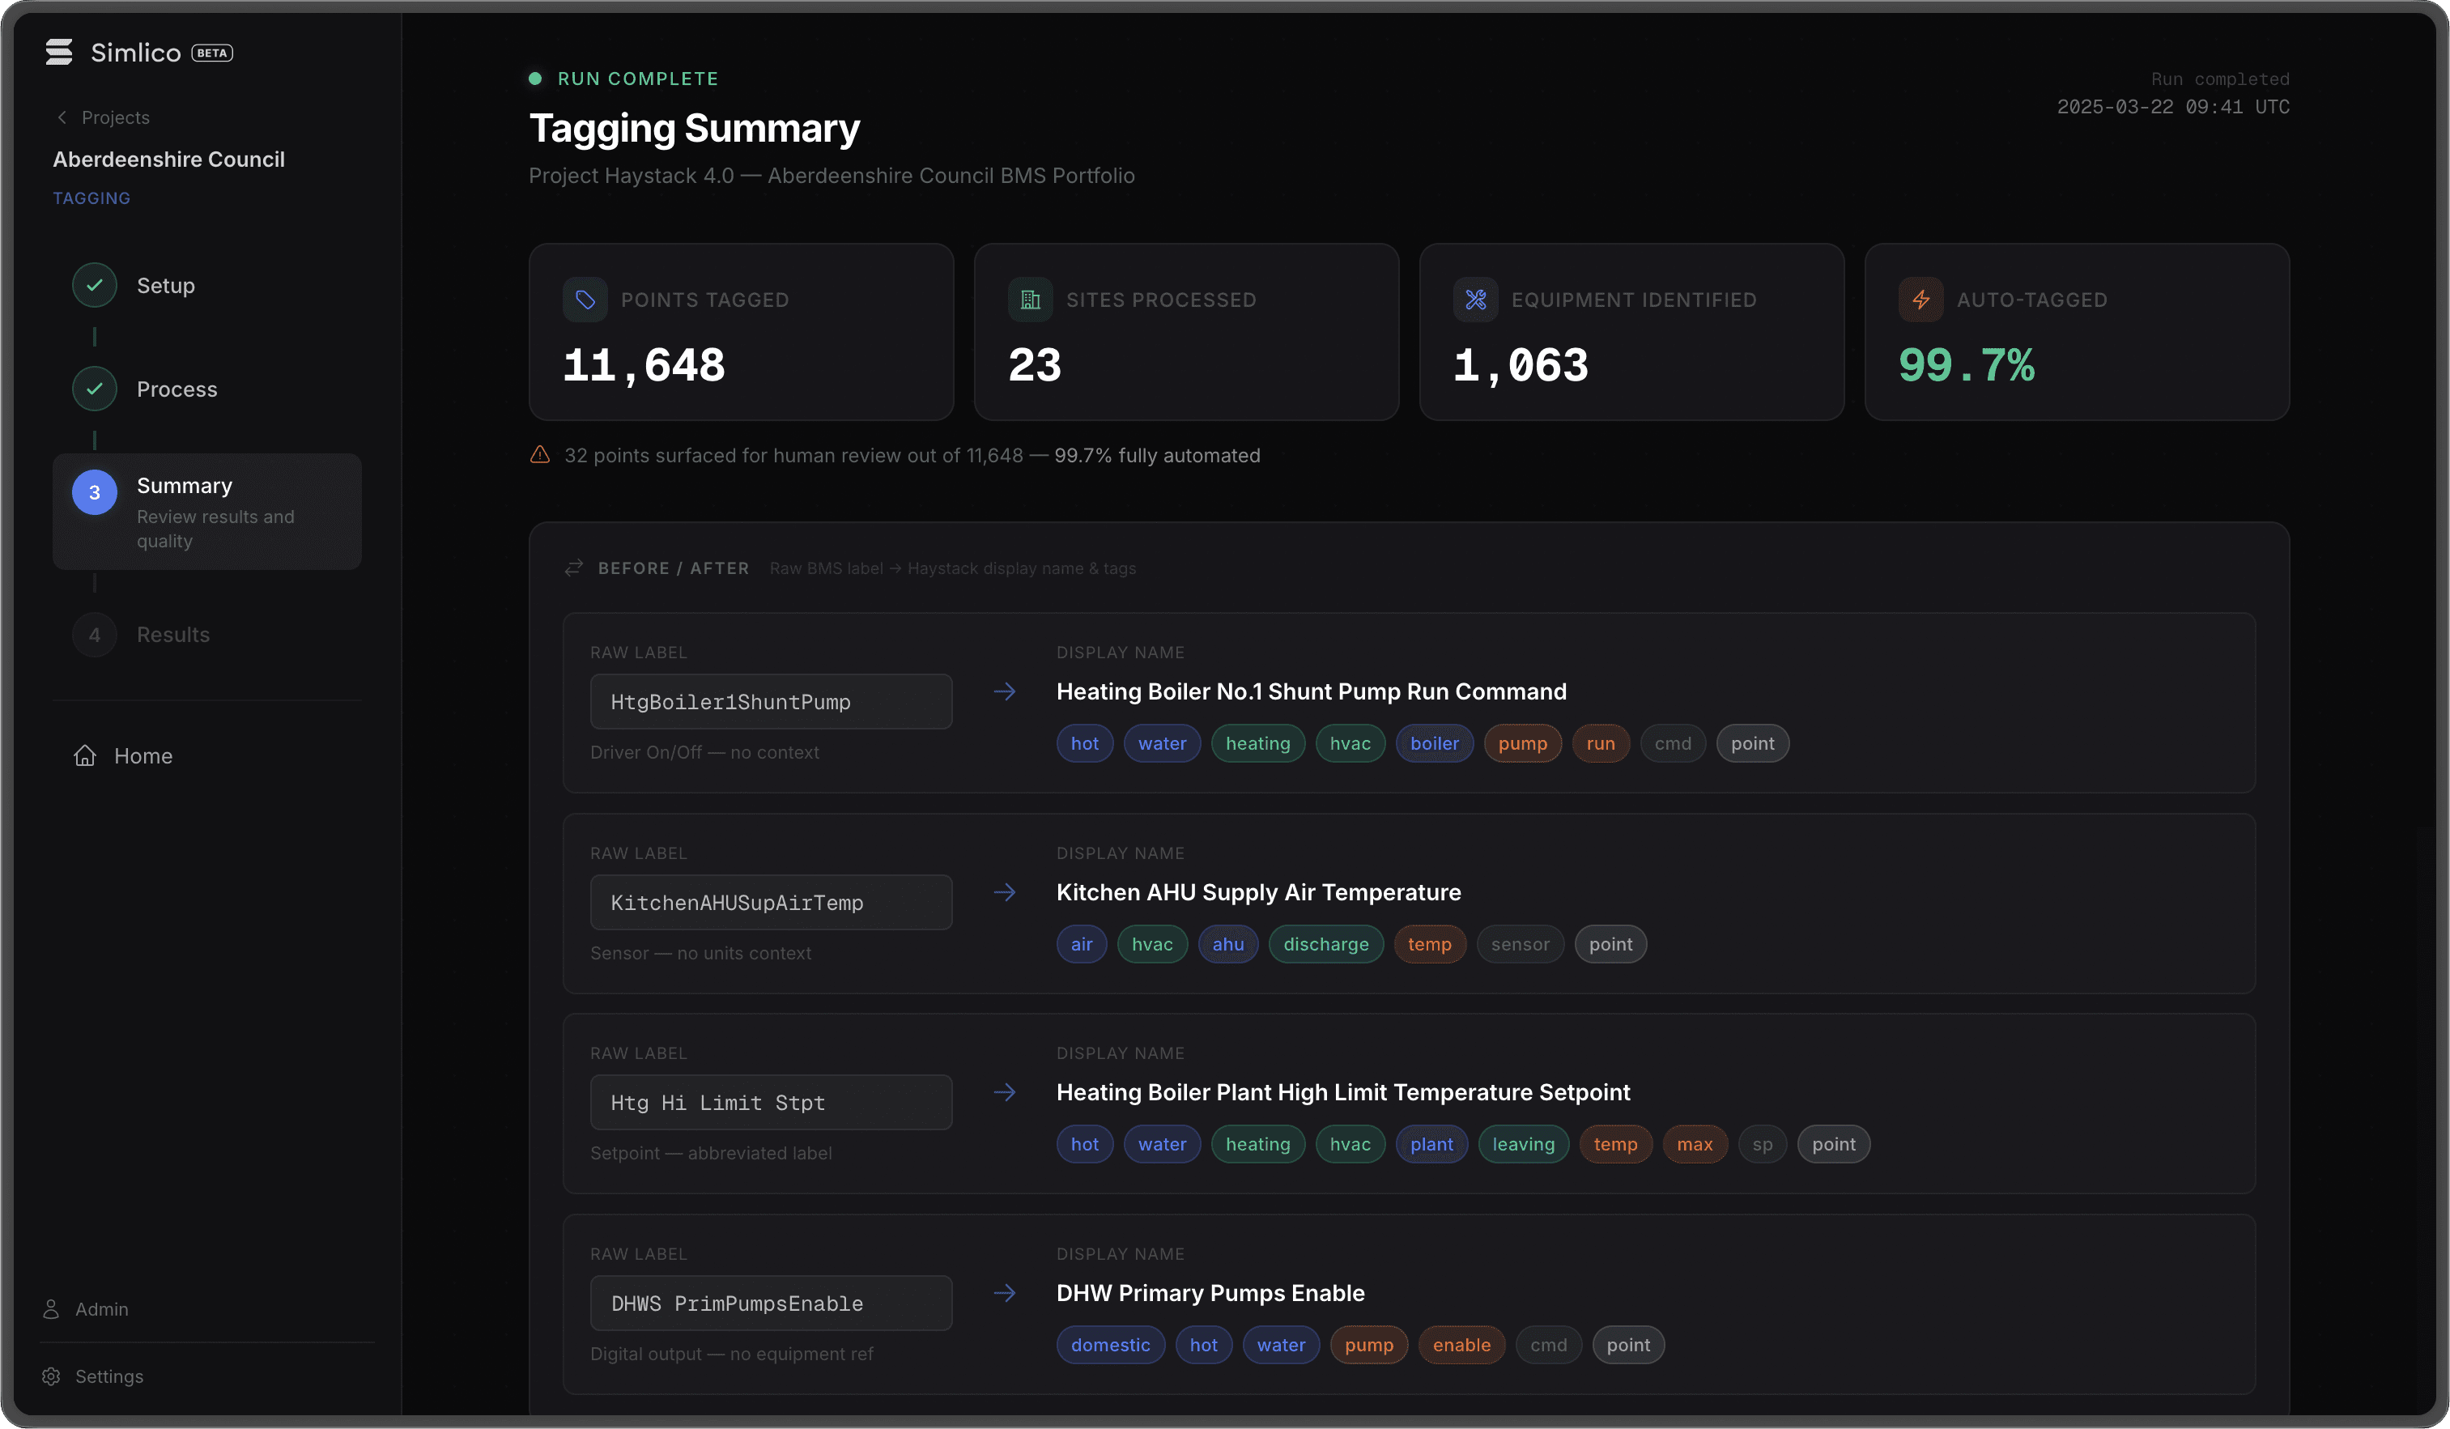Select the Summary step indicator circle
The width and height of the screenshot is (2450, 1429).
(93, 493)
